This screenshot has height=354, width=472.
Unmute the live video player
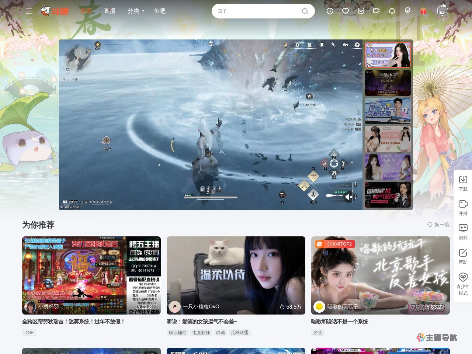pos(348,197)
